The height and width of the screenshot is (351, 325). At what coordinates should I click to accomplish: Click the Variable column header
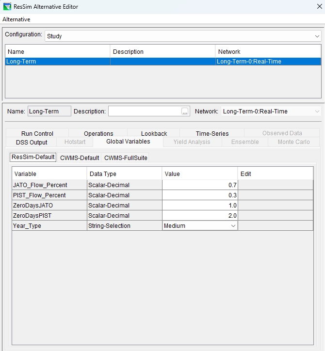49,174
